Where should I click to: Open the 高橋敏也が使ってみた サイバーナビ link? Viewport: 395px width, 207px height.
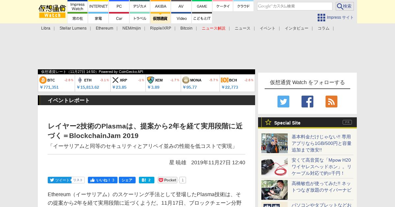pos(322,187)
